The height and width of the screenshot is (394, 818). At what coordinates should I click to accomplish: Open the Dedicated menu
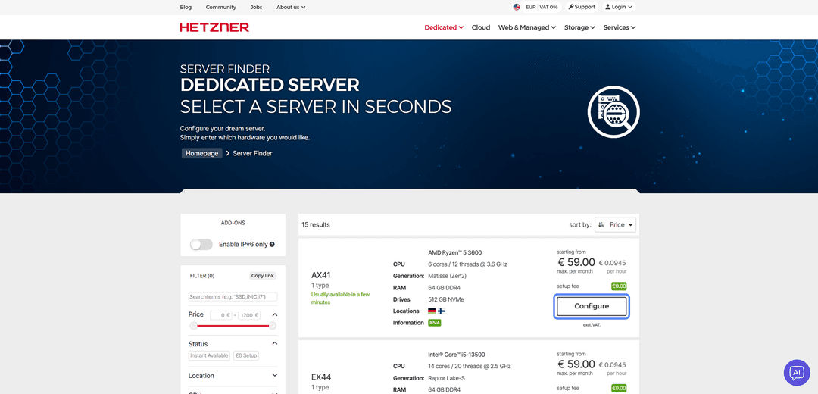point(444,27)
